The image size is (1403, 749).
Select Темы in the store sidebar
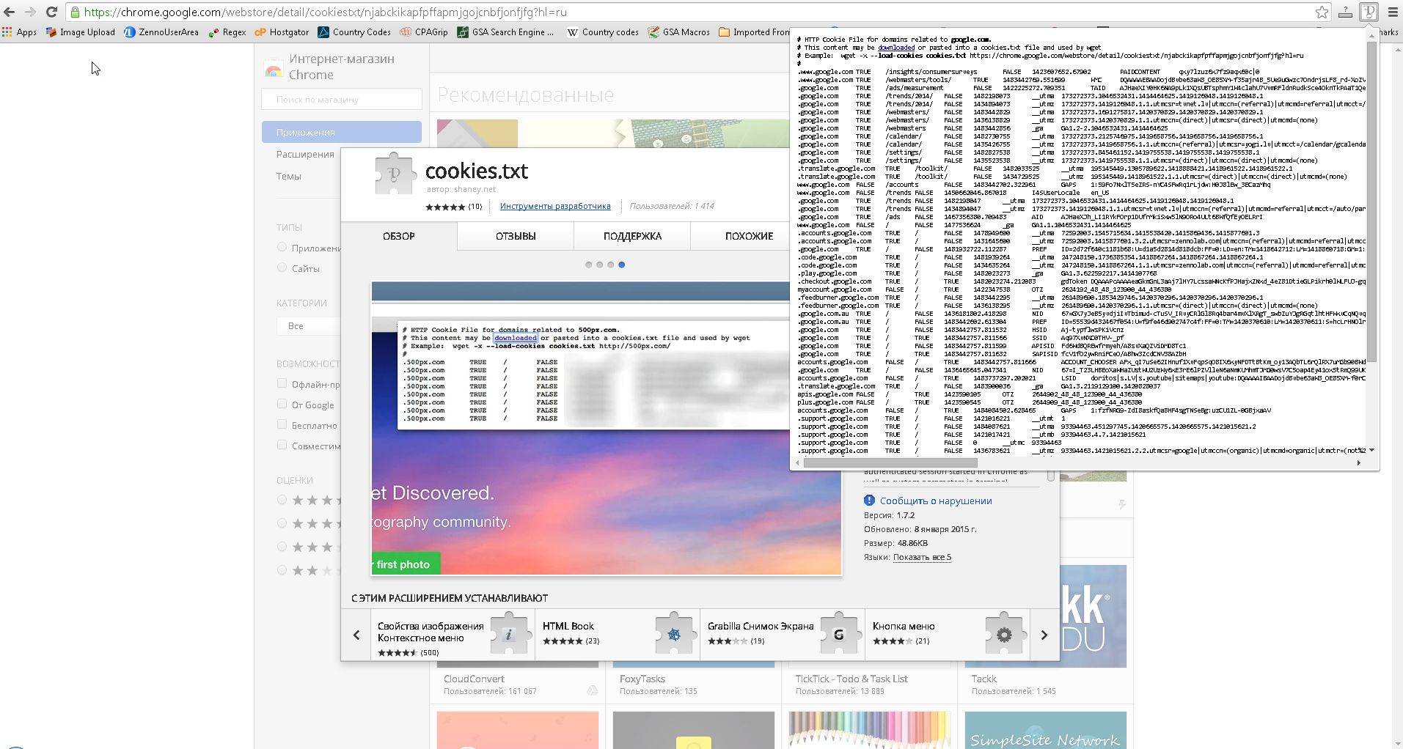coord(289,176)
